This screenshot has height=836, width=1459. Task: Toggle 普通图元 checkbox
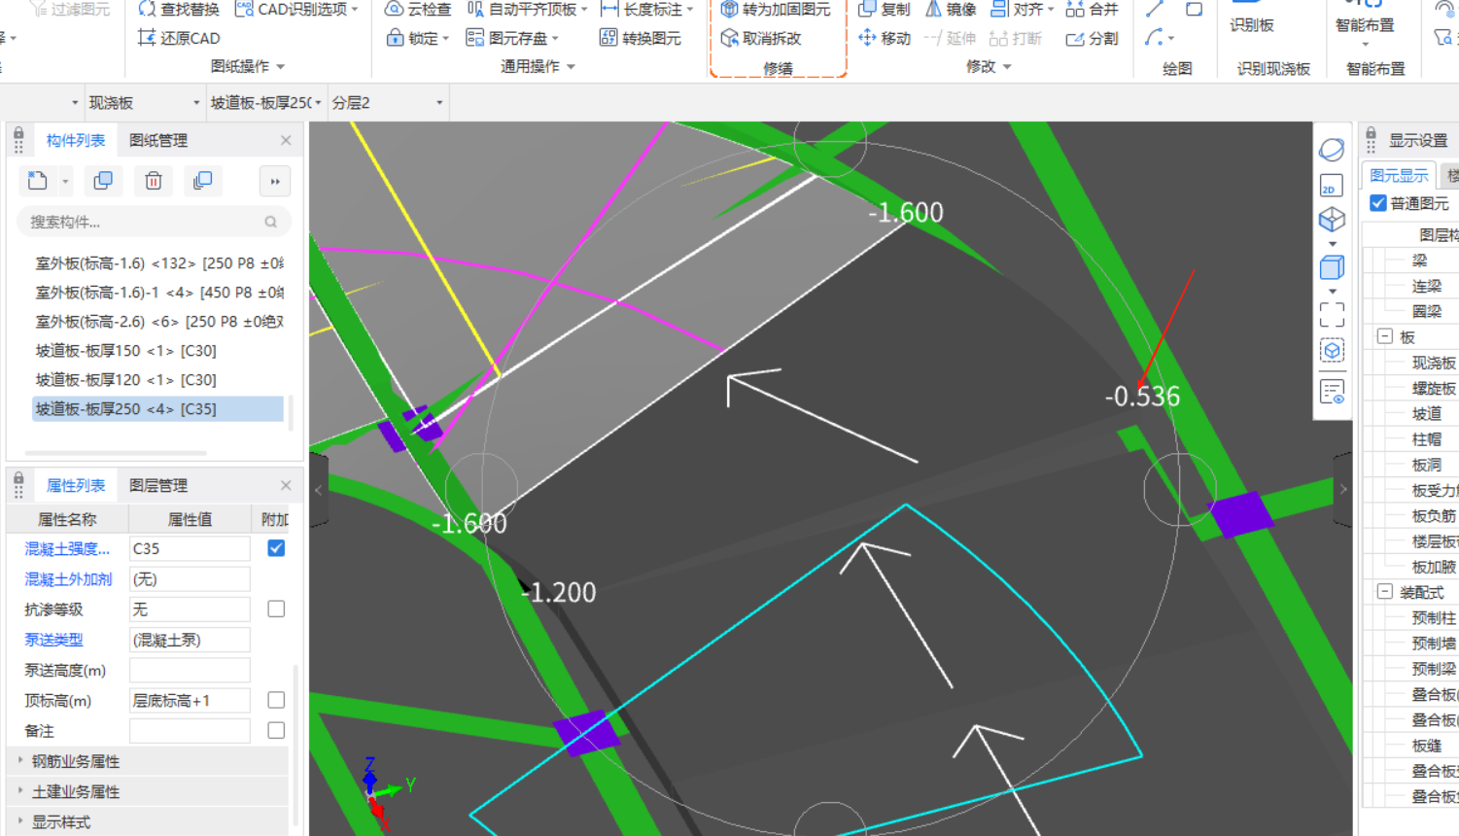[x=1377, y=202]
